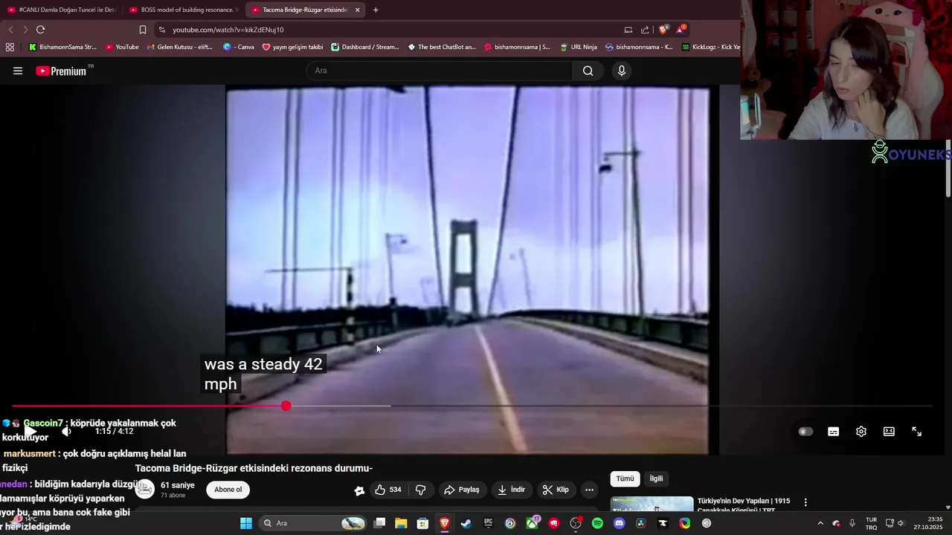952x535 pixels.
Task: Open the bookmarks apps grid icon
Action: coord(10,47)
